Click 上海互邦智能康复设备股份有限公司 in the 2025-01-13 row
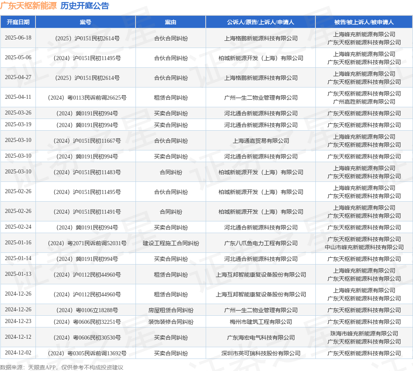 tap(261, 275)
